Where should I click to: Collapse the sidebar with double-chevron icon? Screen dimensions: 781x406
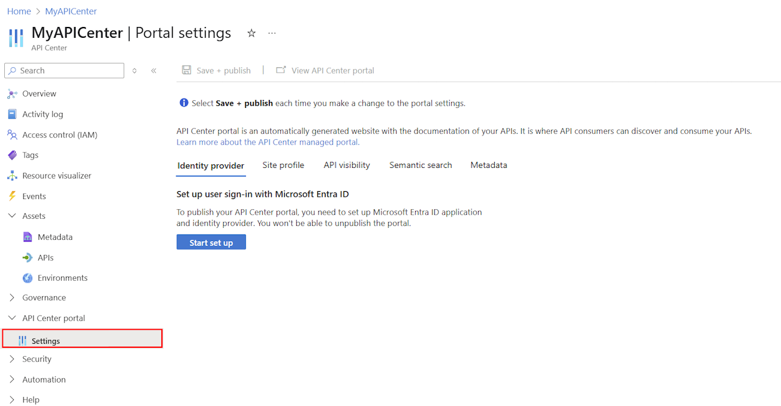pos(154,71)
